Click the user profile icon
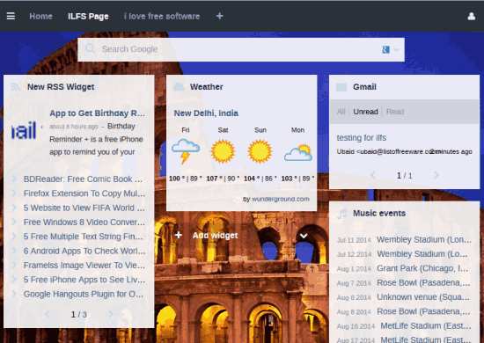Screen dimensions: 484x343 point(472,16)
